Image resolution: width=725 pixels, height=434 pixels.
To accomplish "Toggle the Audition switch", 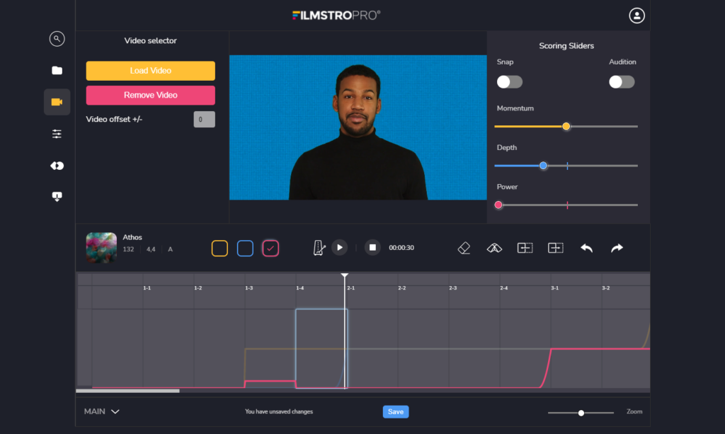I will (x=622, y=82).
